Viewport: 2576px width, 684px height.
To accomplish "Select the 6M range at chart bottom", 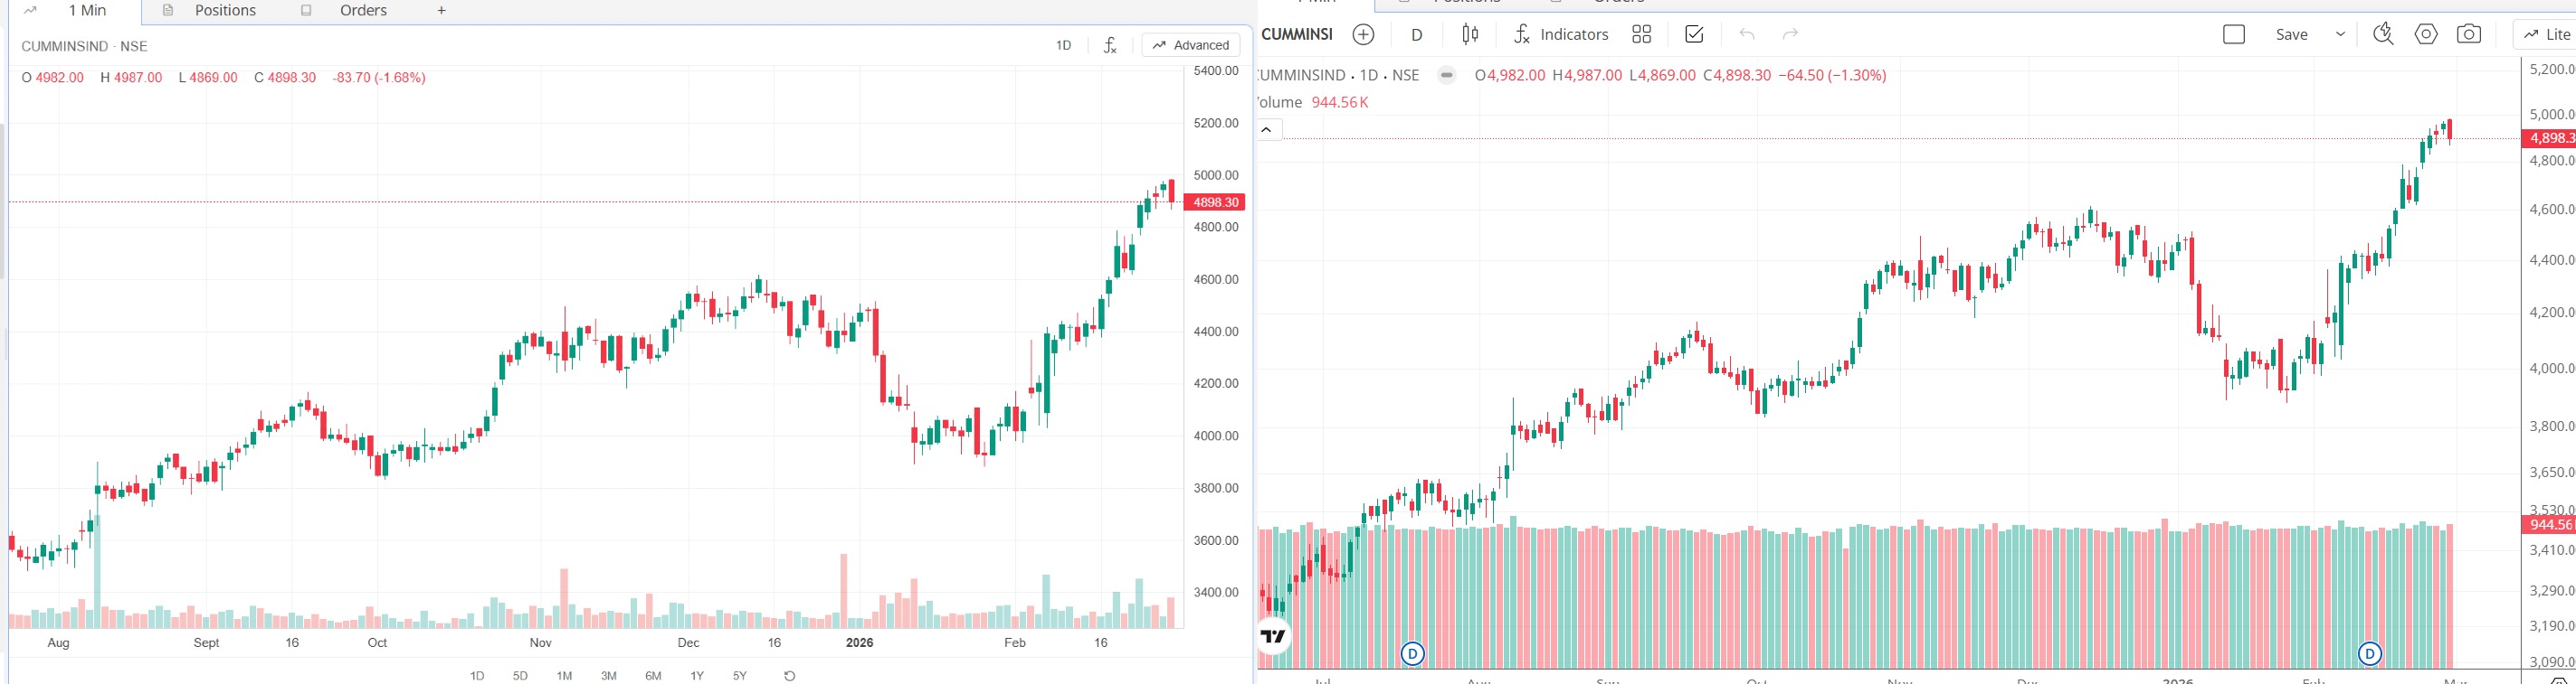I will 653,676.
